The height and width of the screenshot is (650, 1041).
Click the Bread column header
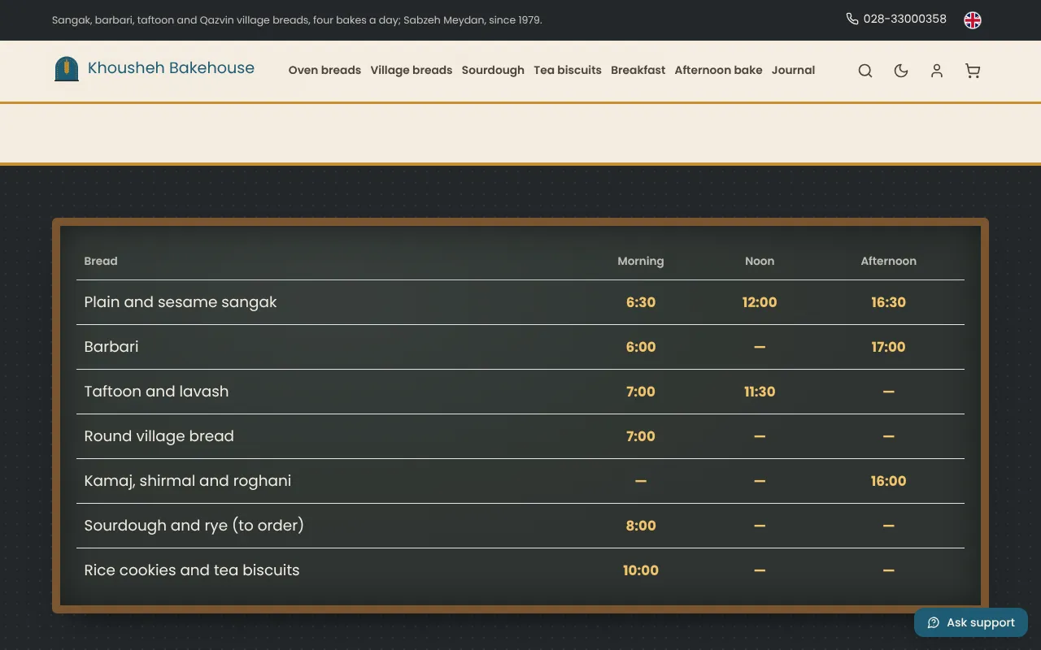101,261
